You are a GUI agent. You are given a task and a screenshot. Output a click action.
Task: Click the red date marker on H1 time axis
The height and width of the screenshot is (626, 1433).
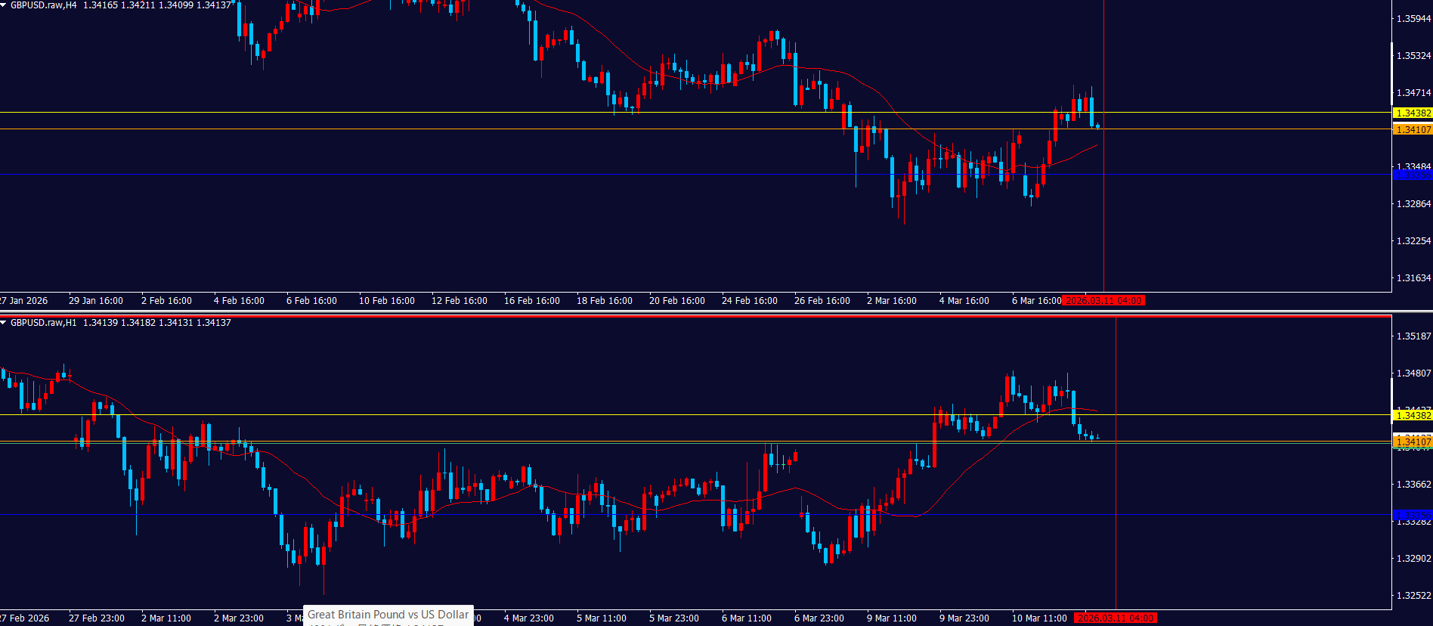(x=1116, y=618)
